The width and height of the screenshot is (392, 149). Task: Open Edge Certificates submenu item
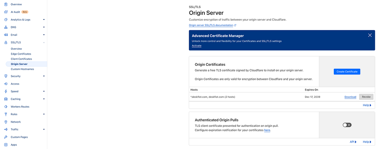[x=21, y=54]
